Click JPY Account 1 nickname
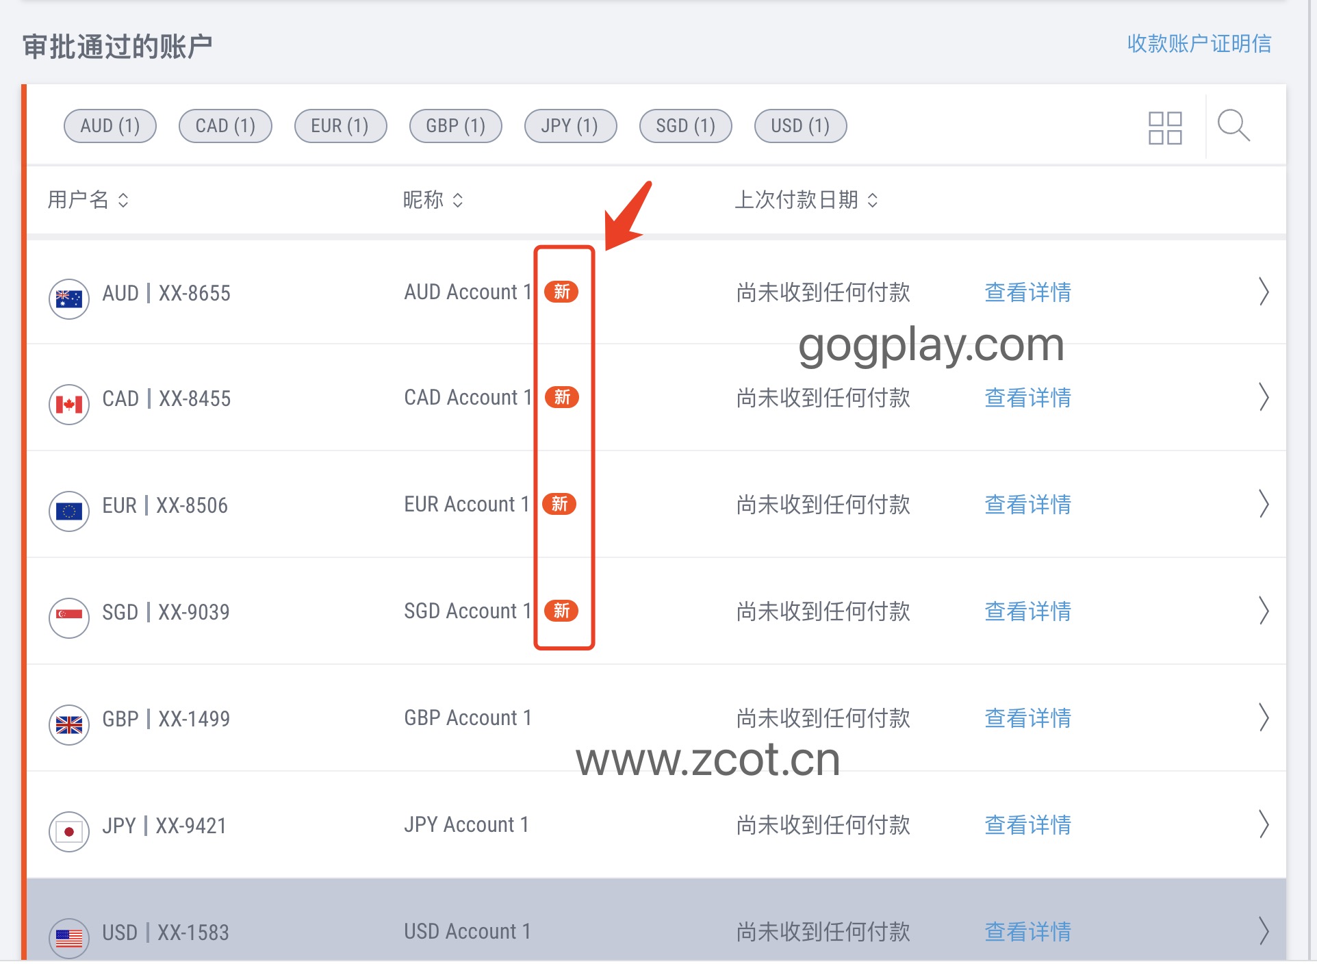 coord(466,825)
